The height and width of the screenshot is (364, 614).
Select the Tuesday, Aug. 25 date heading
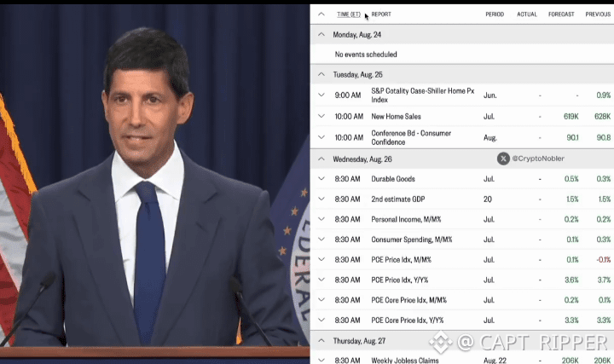click(x=357, y=74)
